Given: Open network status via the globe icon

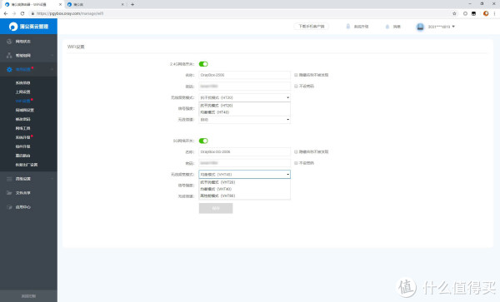Looking at the screenshot, I should [9, 42].
